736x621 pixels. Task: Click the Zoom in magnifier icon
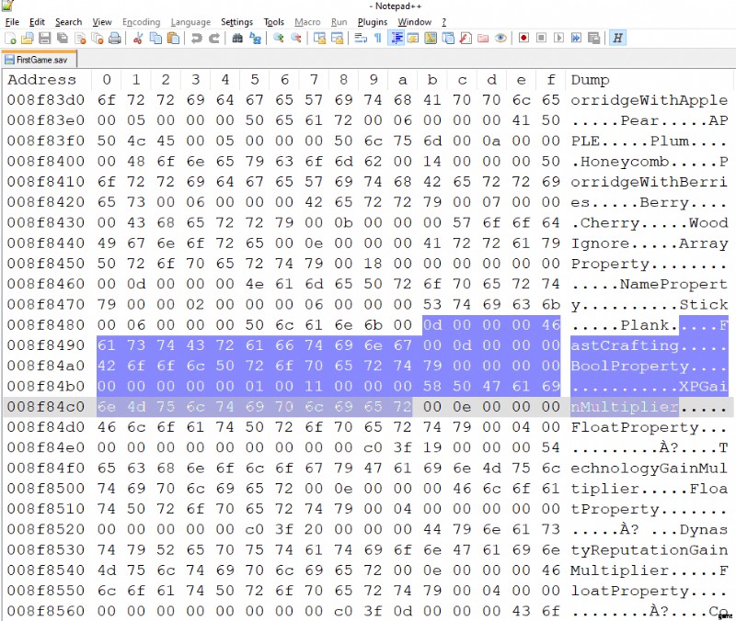click(279, 38)
